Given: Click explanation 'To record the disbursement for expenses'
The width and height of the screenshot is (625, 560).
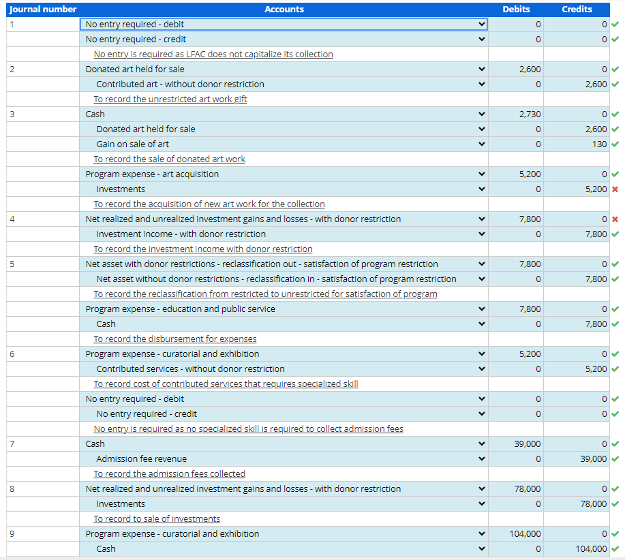Looking at the screenshot, I should pyautogui.click(x=175, y=339).
